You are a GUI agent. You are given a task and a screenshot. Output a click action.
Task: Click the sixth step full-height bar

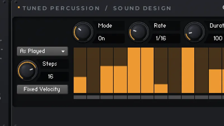click(147, 70)
